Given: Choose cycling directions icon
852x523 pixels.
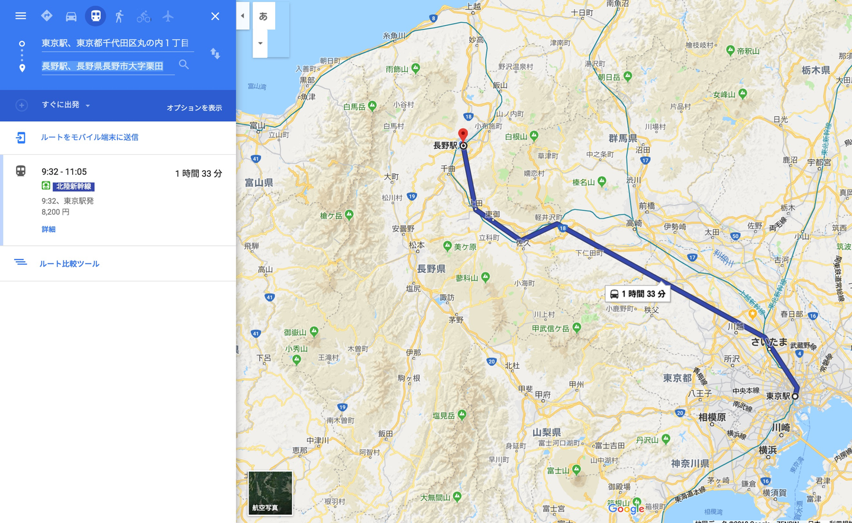Looking at the screenshot, I should coord(144,17).
